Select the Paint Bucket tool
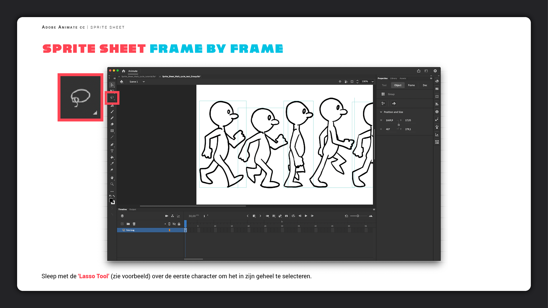Screen dimensions: 548x308 (x=112, y=157)
